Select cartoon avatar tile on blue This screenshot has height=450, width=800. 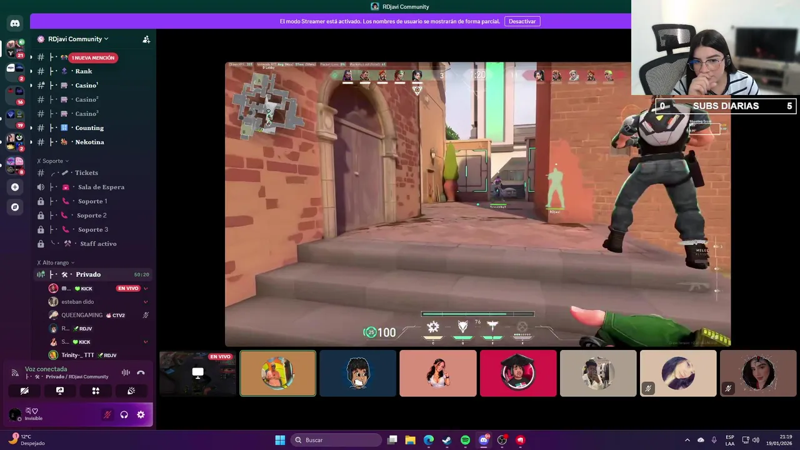tap(358, 373)
